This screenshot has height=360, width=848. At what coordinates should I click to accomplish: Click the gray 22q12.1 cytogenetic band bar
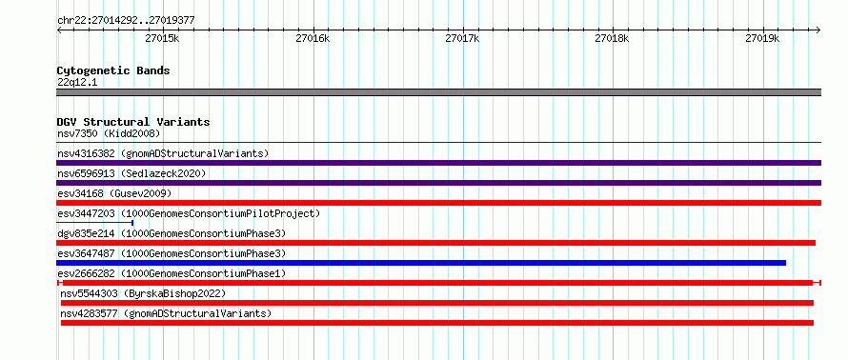point(438,92)
